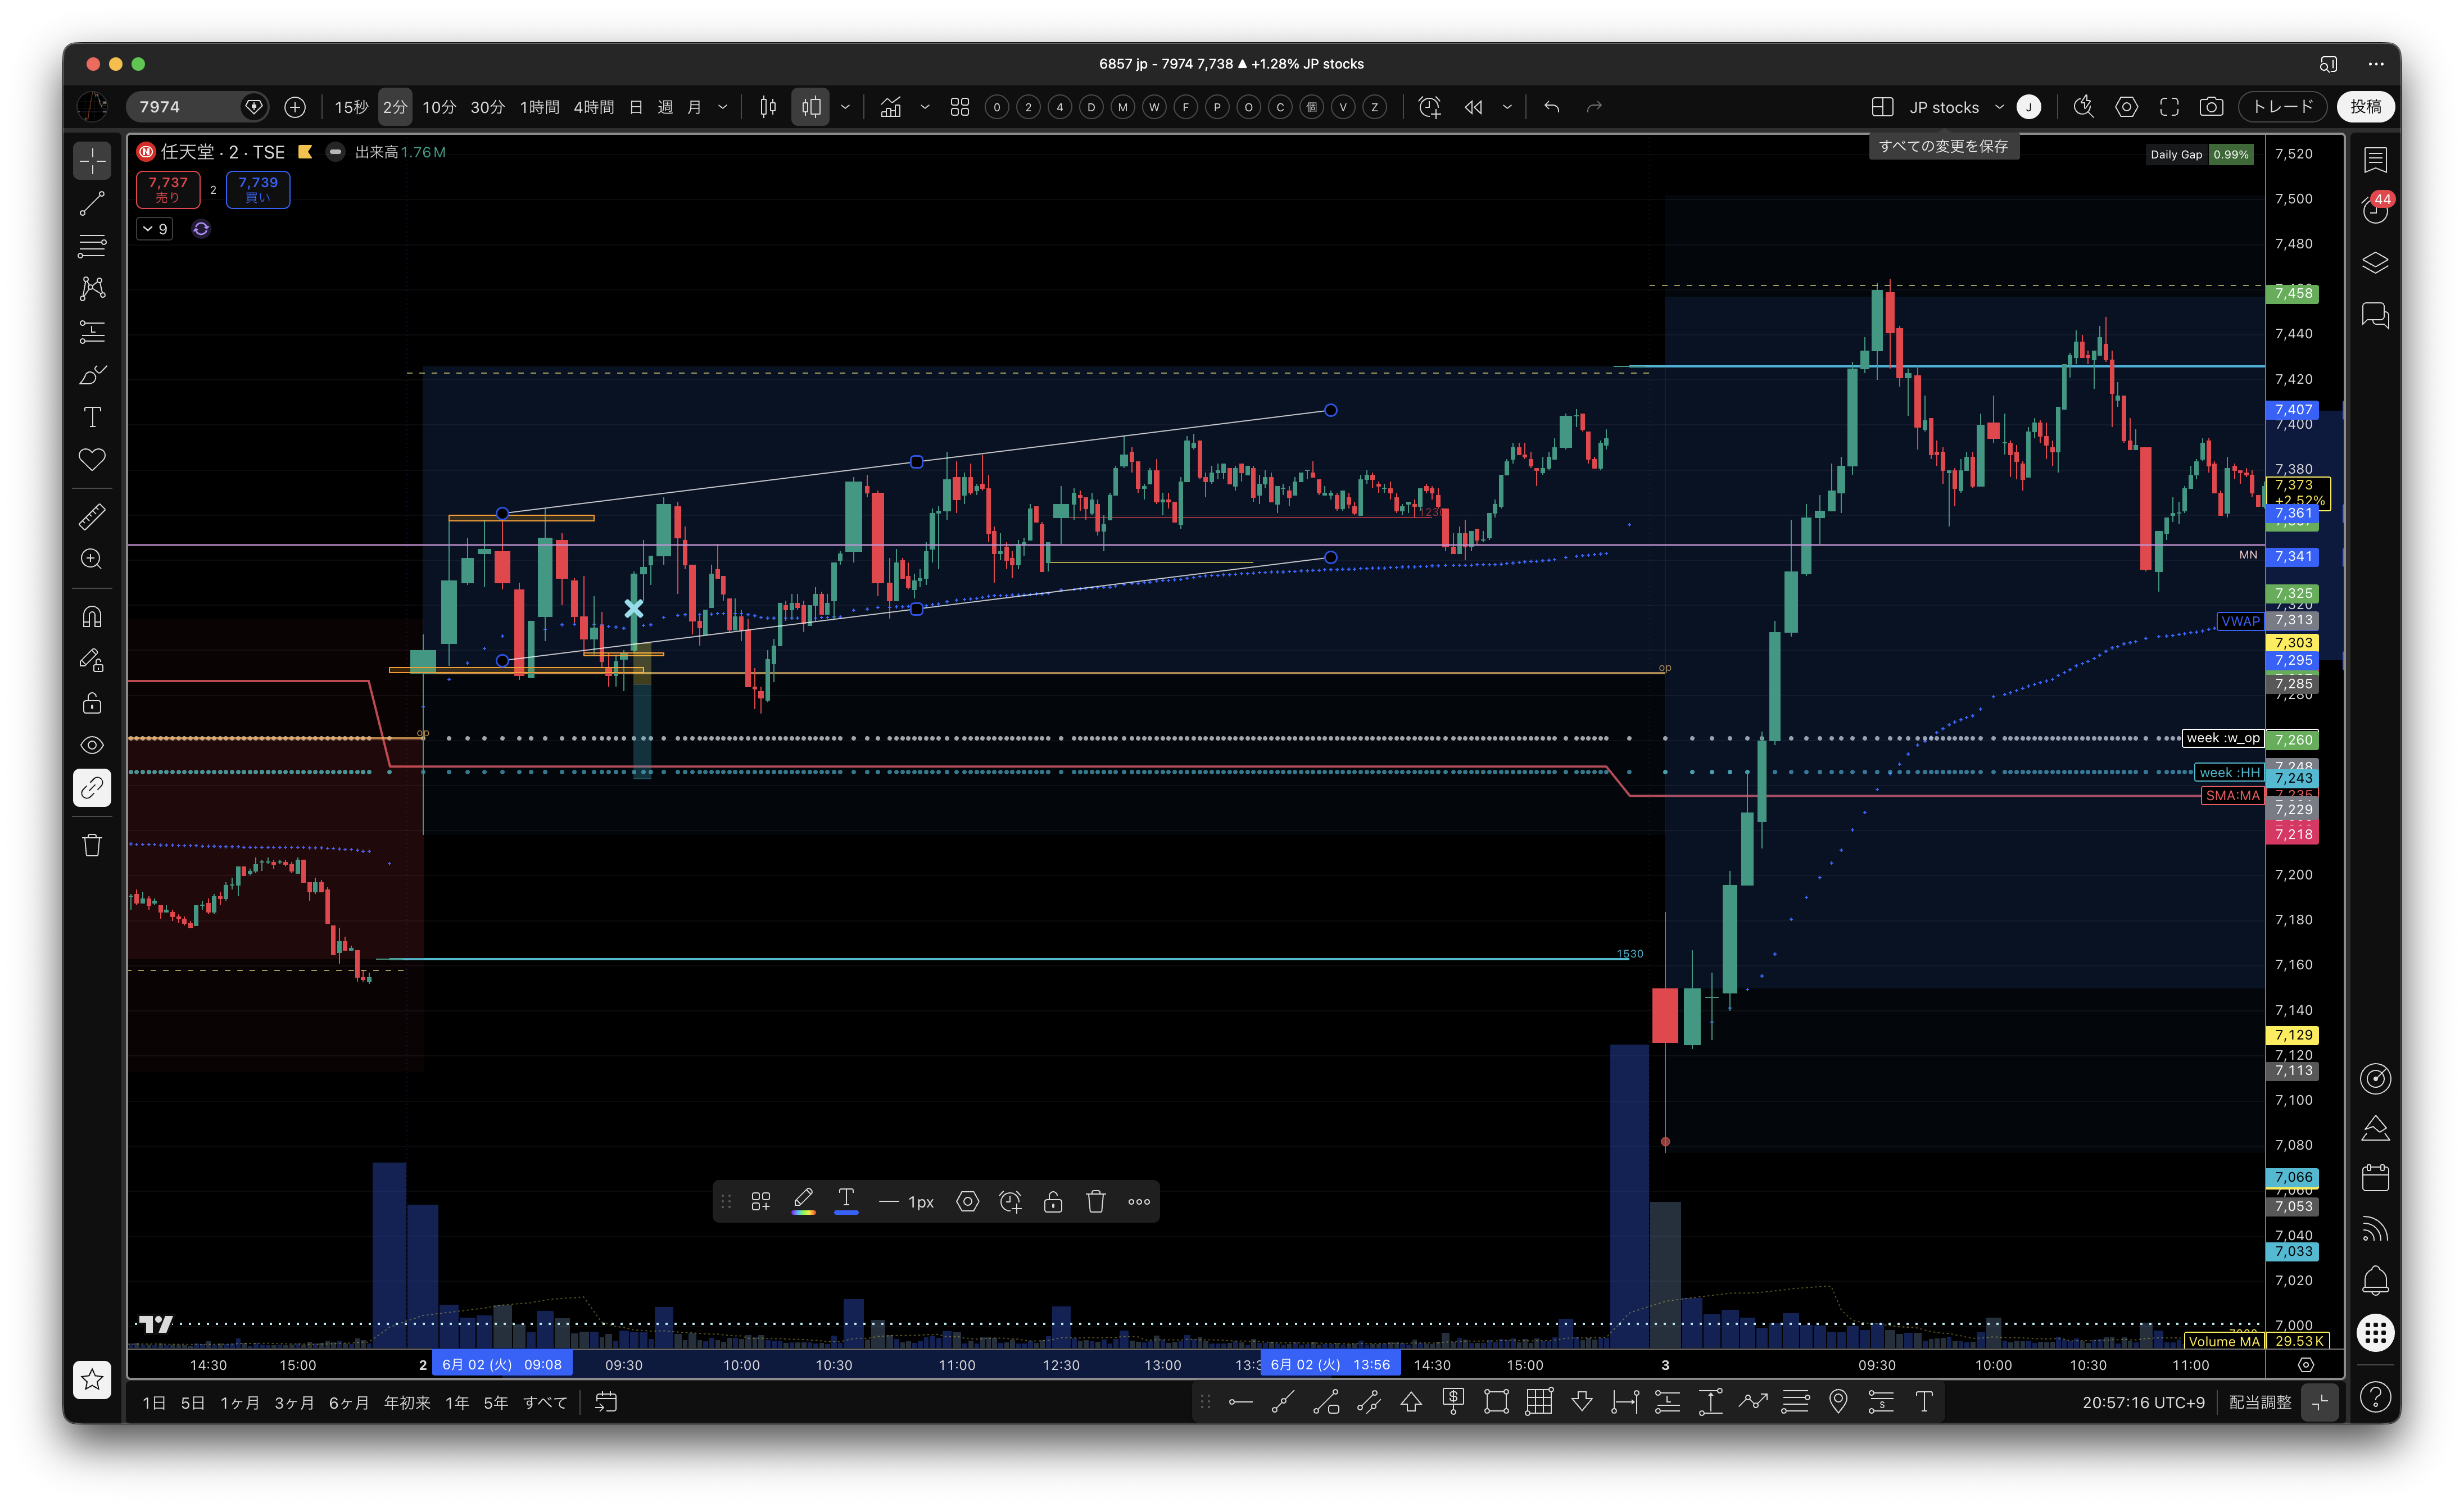2464x1507 pixels.
Task: Undo the last chart action
Action: (1552, 107)
